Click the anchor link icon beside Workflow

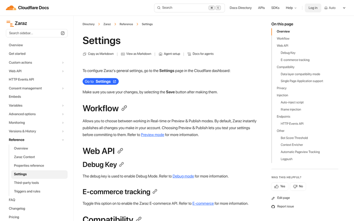tap(124, 108)
